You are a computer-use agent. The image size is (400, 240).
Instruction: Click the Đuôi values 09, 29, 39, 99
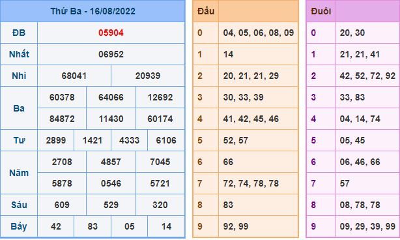(367, 226)
